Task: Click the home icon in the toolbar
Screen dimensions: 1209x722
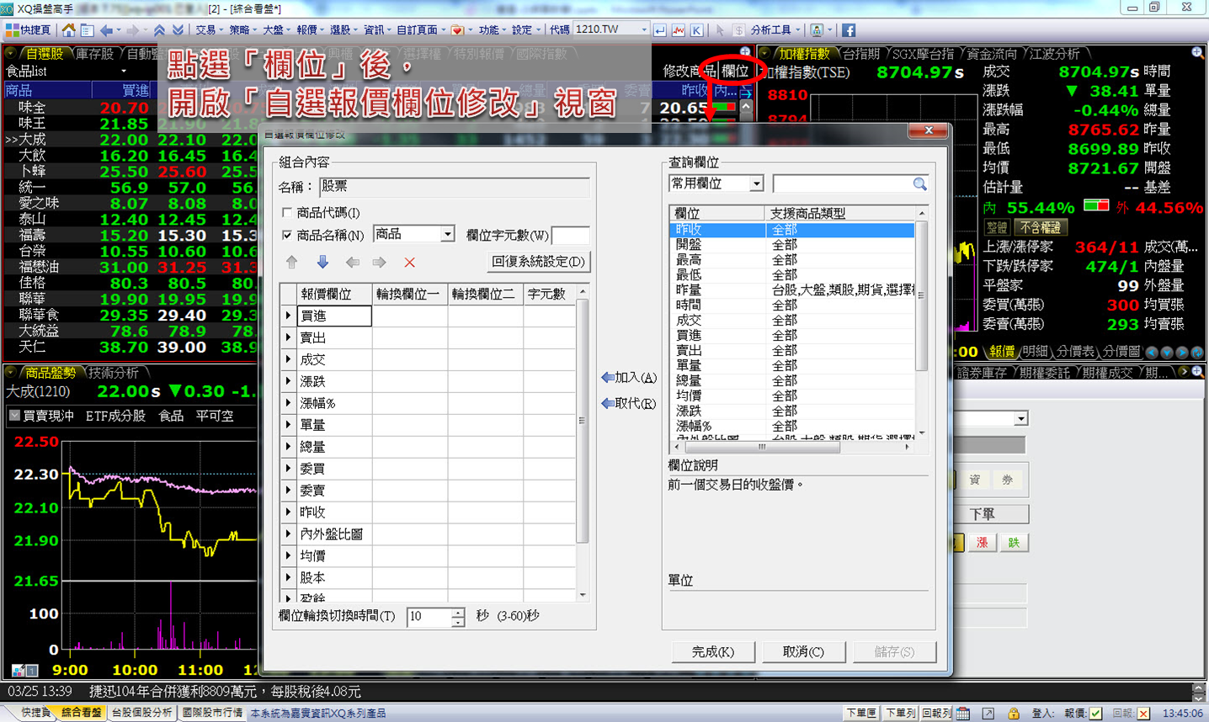Action: 68,29
